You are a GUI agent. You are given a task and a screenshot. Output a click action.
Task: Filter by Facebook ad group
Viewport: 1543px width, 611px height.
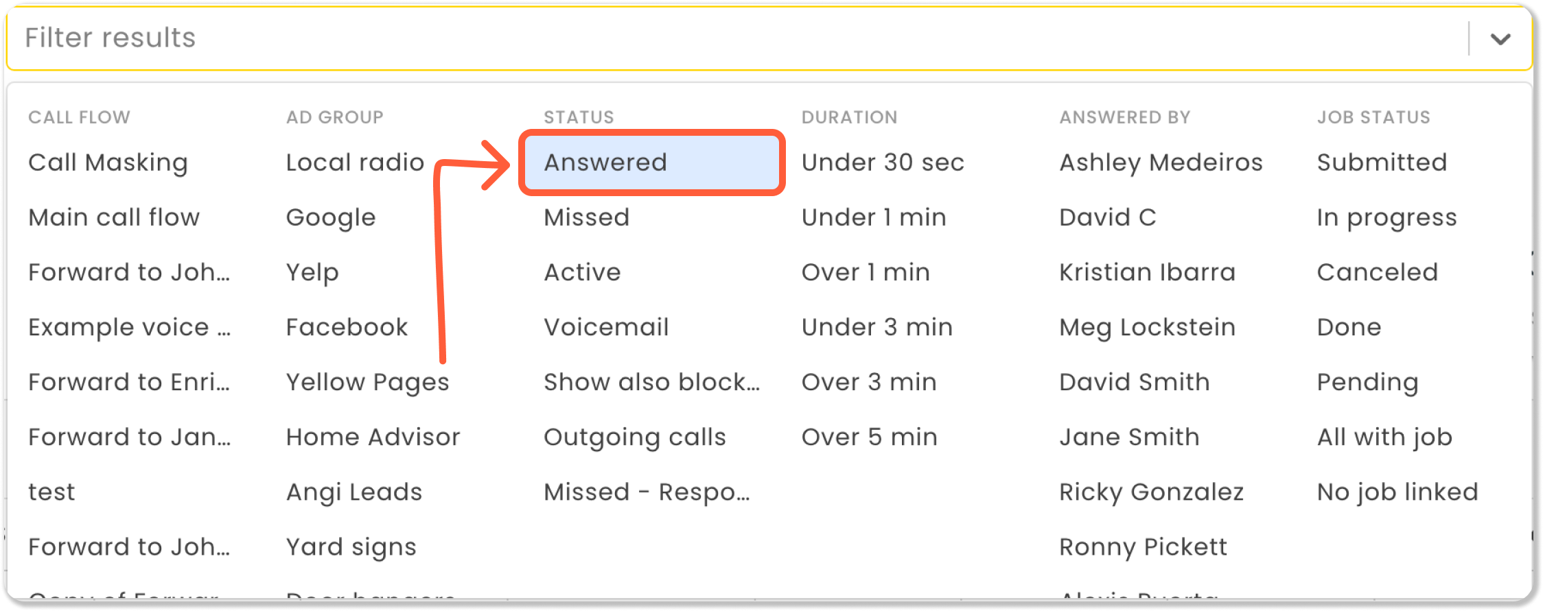click(x=347, y=327)
